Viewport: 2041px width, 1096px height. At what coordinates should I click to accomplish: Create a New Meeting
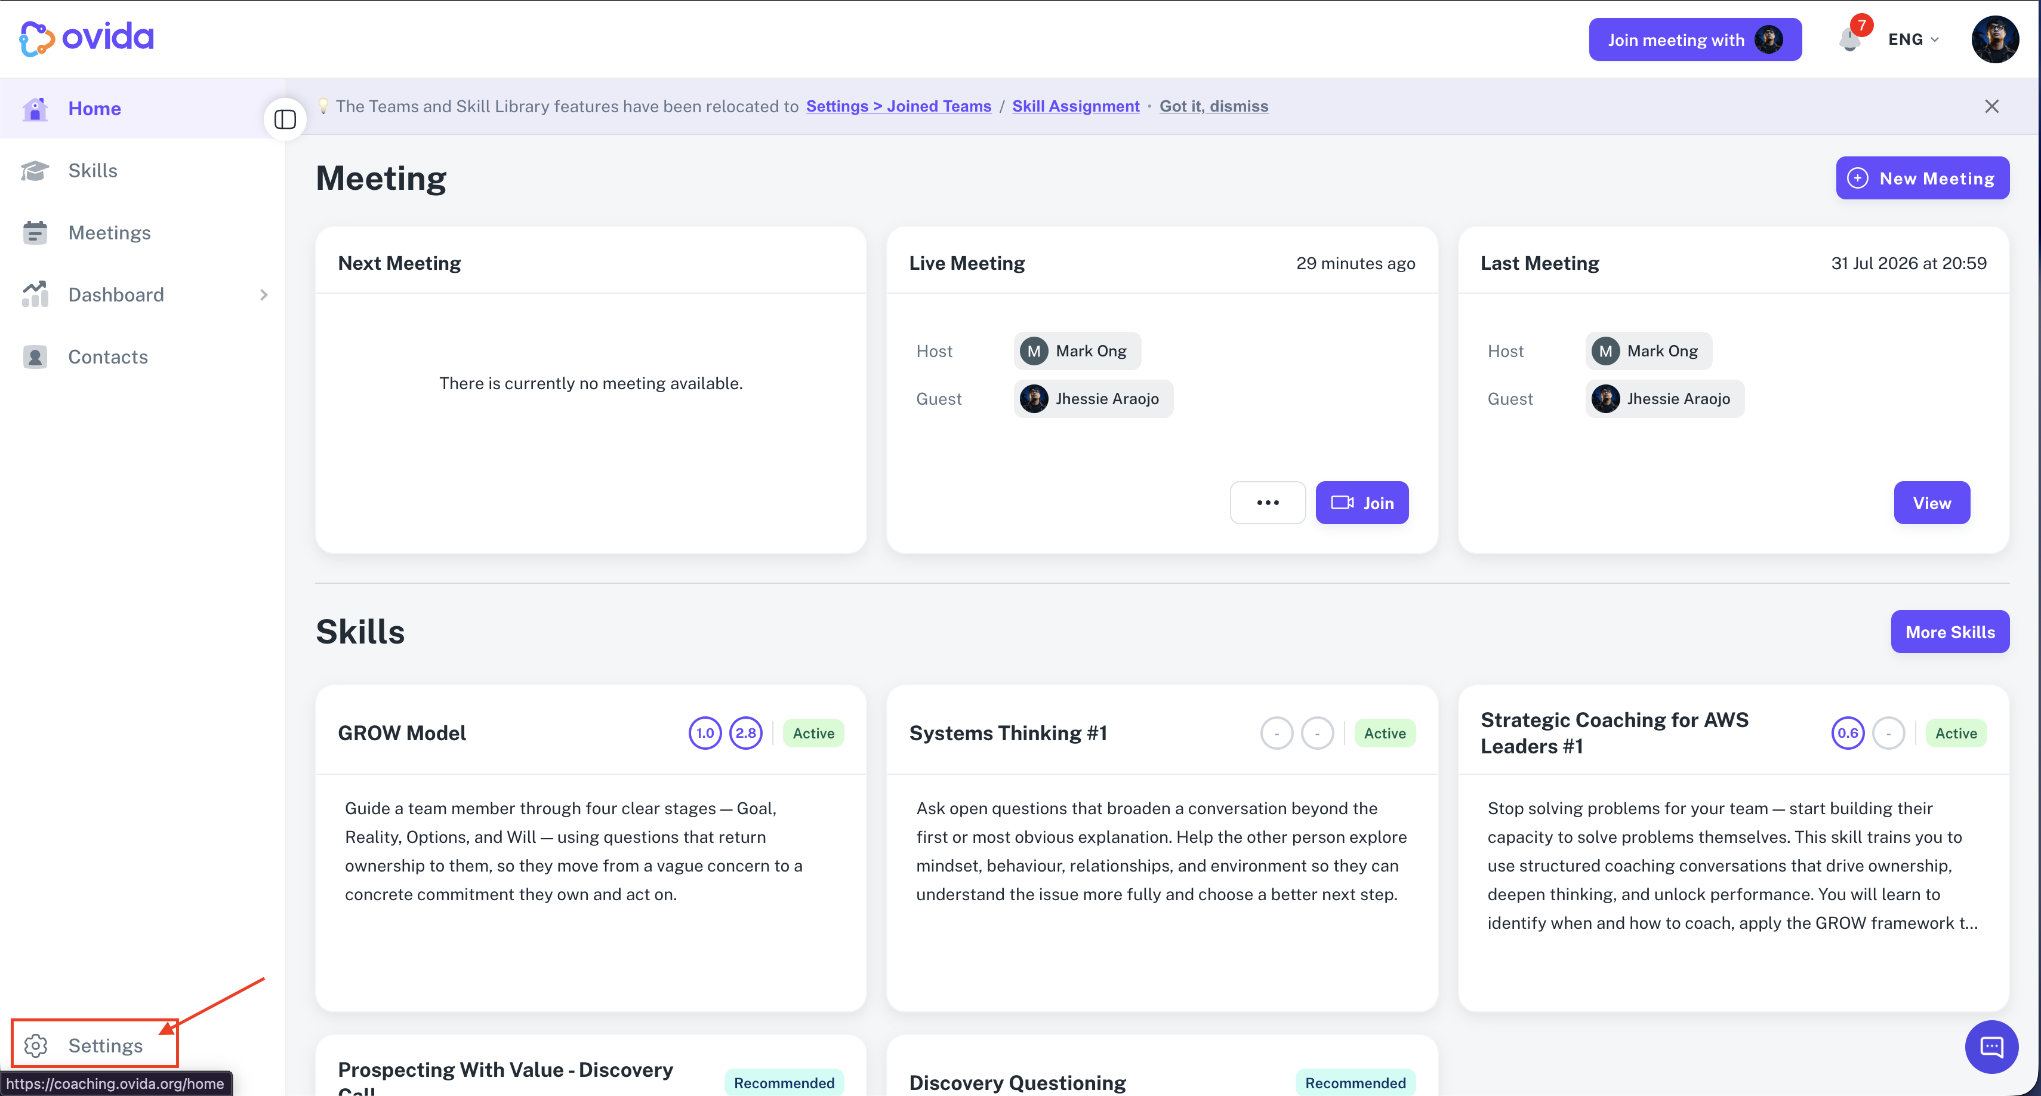(1922, 178)
